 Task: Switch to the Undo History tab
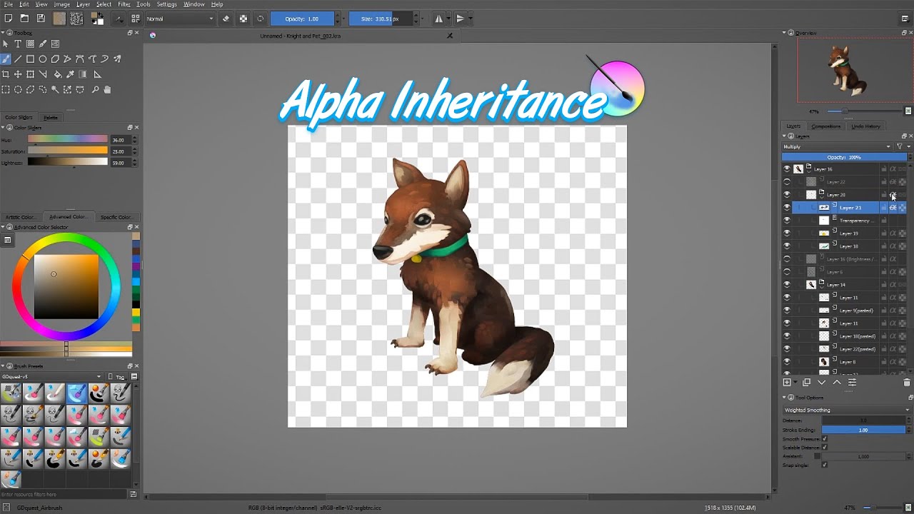click(x=865, y=126)
